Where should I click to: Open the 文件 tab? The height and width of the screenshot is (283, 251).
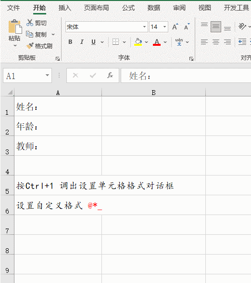pos(13,8)
